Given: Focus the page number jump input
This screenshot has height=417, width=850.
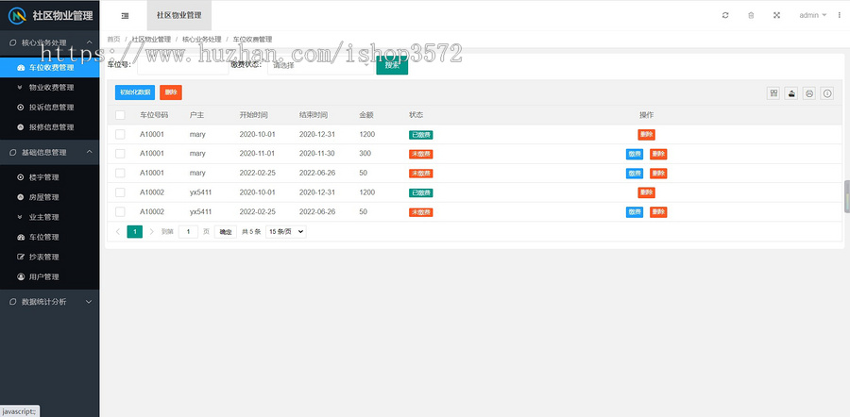Looking at the screenshot, I should [188, 232].
